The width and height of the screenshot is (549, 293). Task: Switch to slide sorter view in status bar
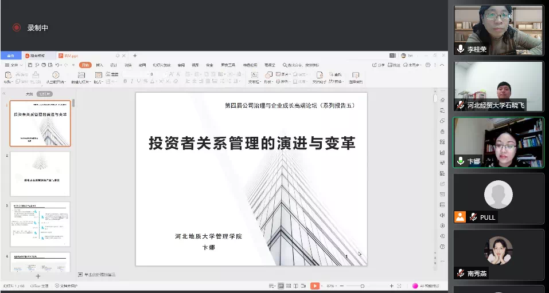tap(289, 286)
